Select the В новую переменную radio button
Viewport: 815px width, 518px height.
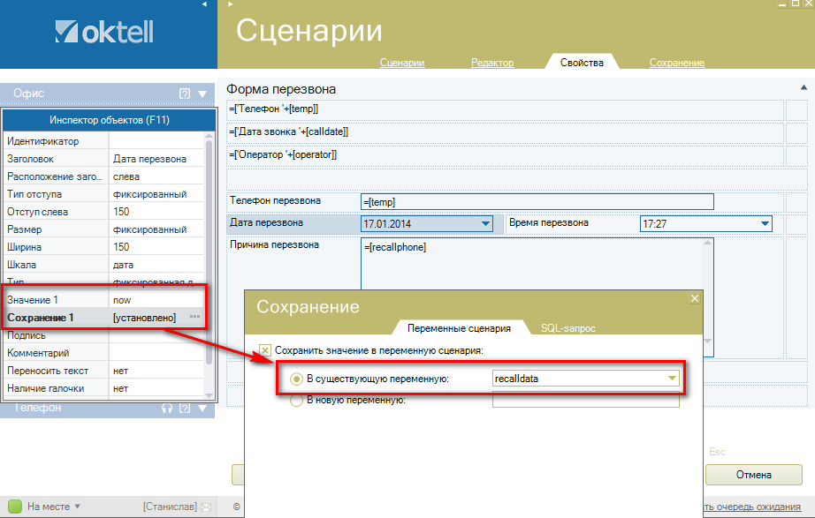click(x=296, y=400)
